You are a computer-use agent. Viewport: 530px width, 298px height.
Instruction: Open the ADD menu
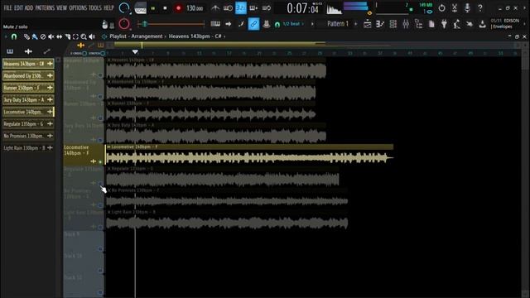tap(29, 7)
